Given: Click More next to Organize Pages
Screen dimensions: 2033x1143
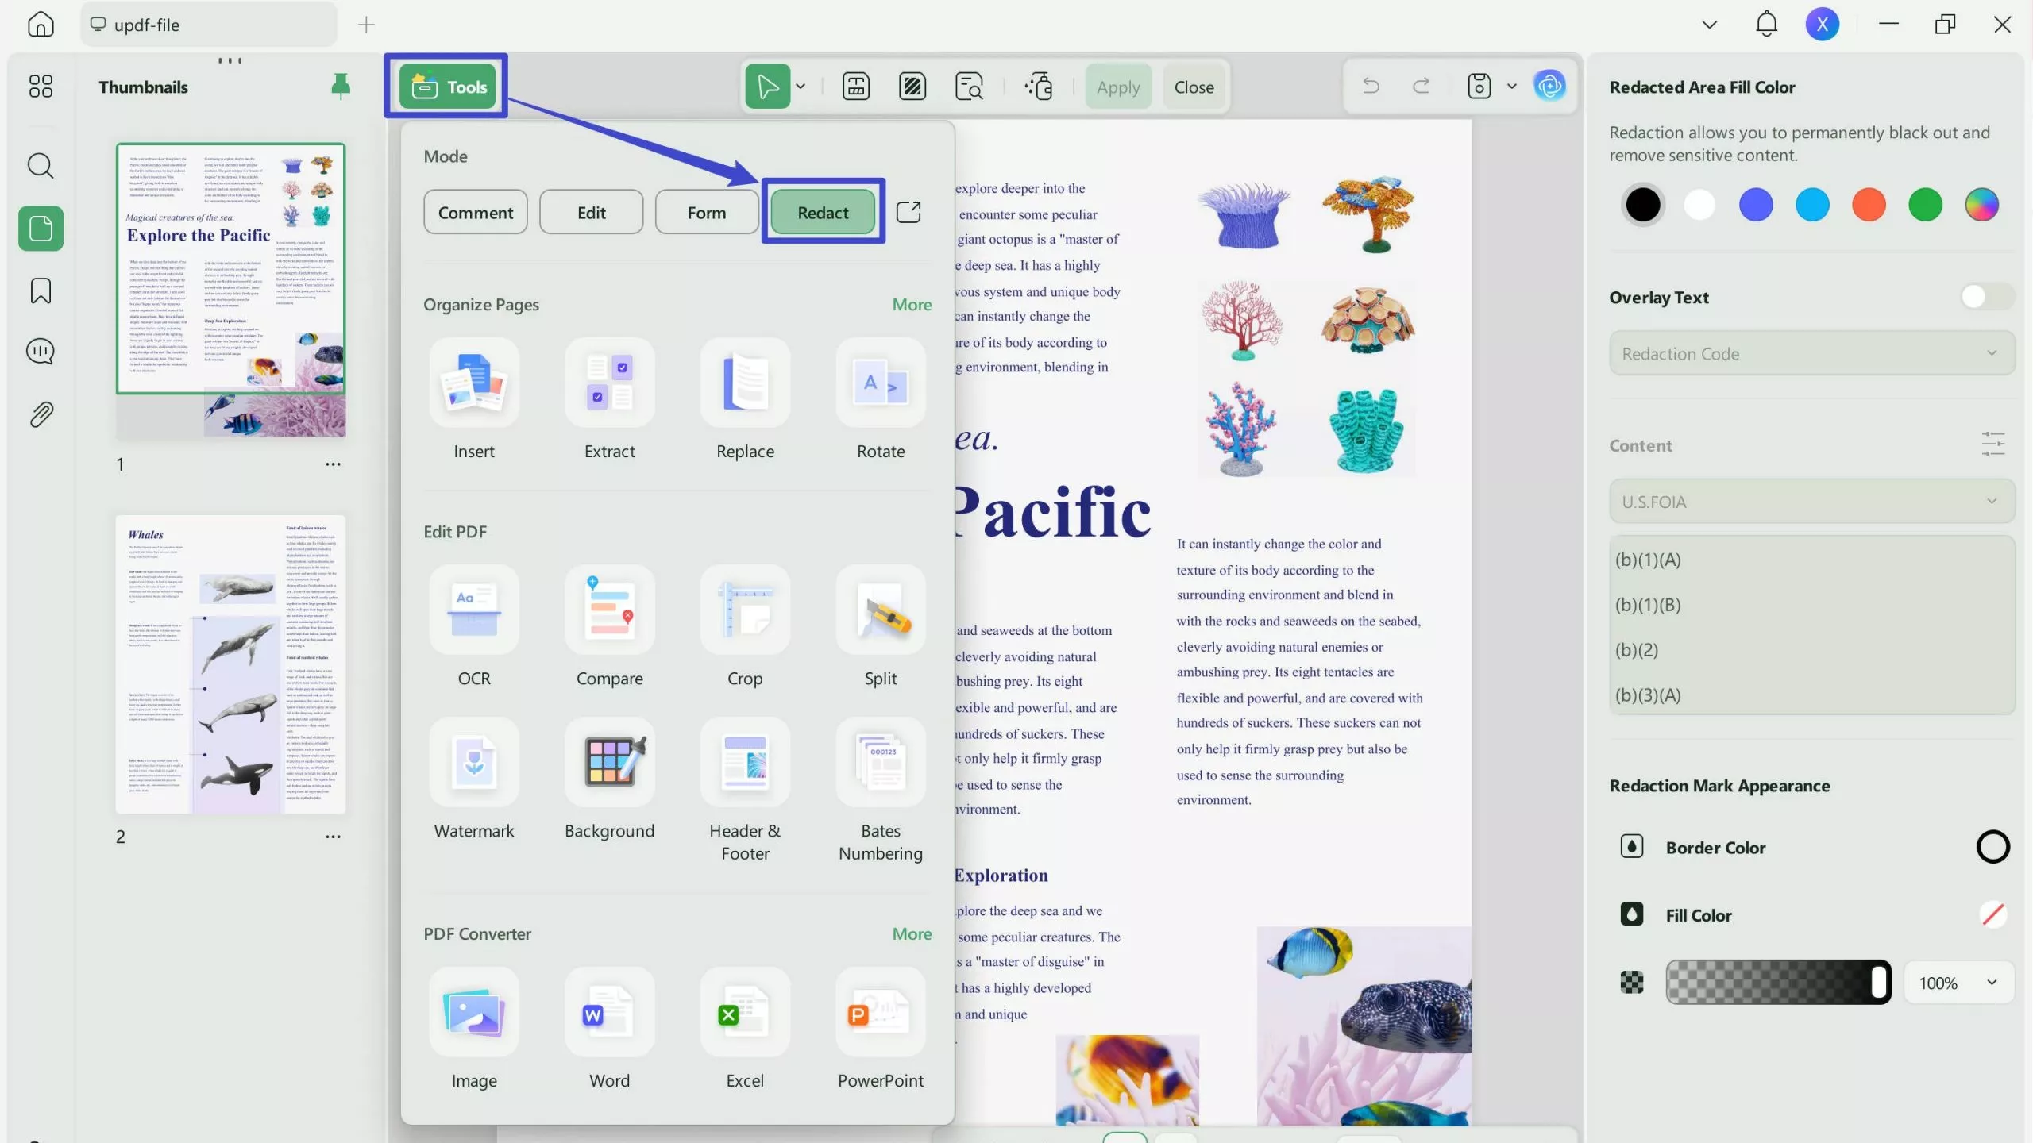Looking at the screenshot, I should [911, 305].
